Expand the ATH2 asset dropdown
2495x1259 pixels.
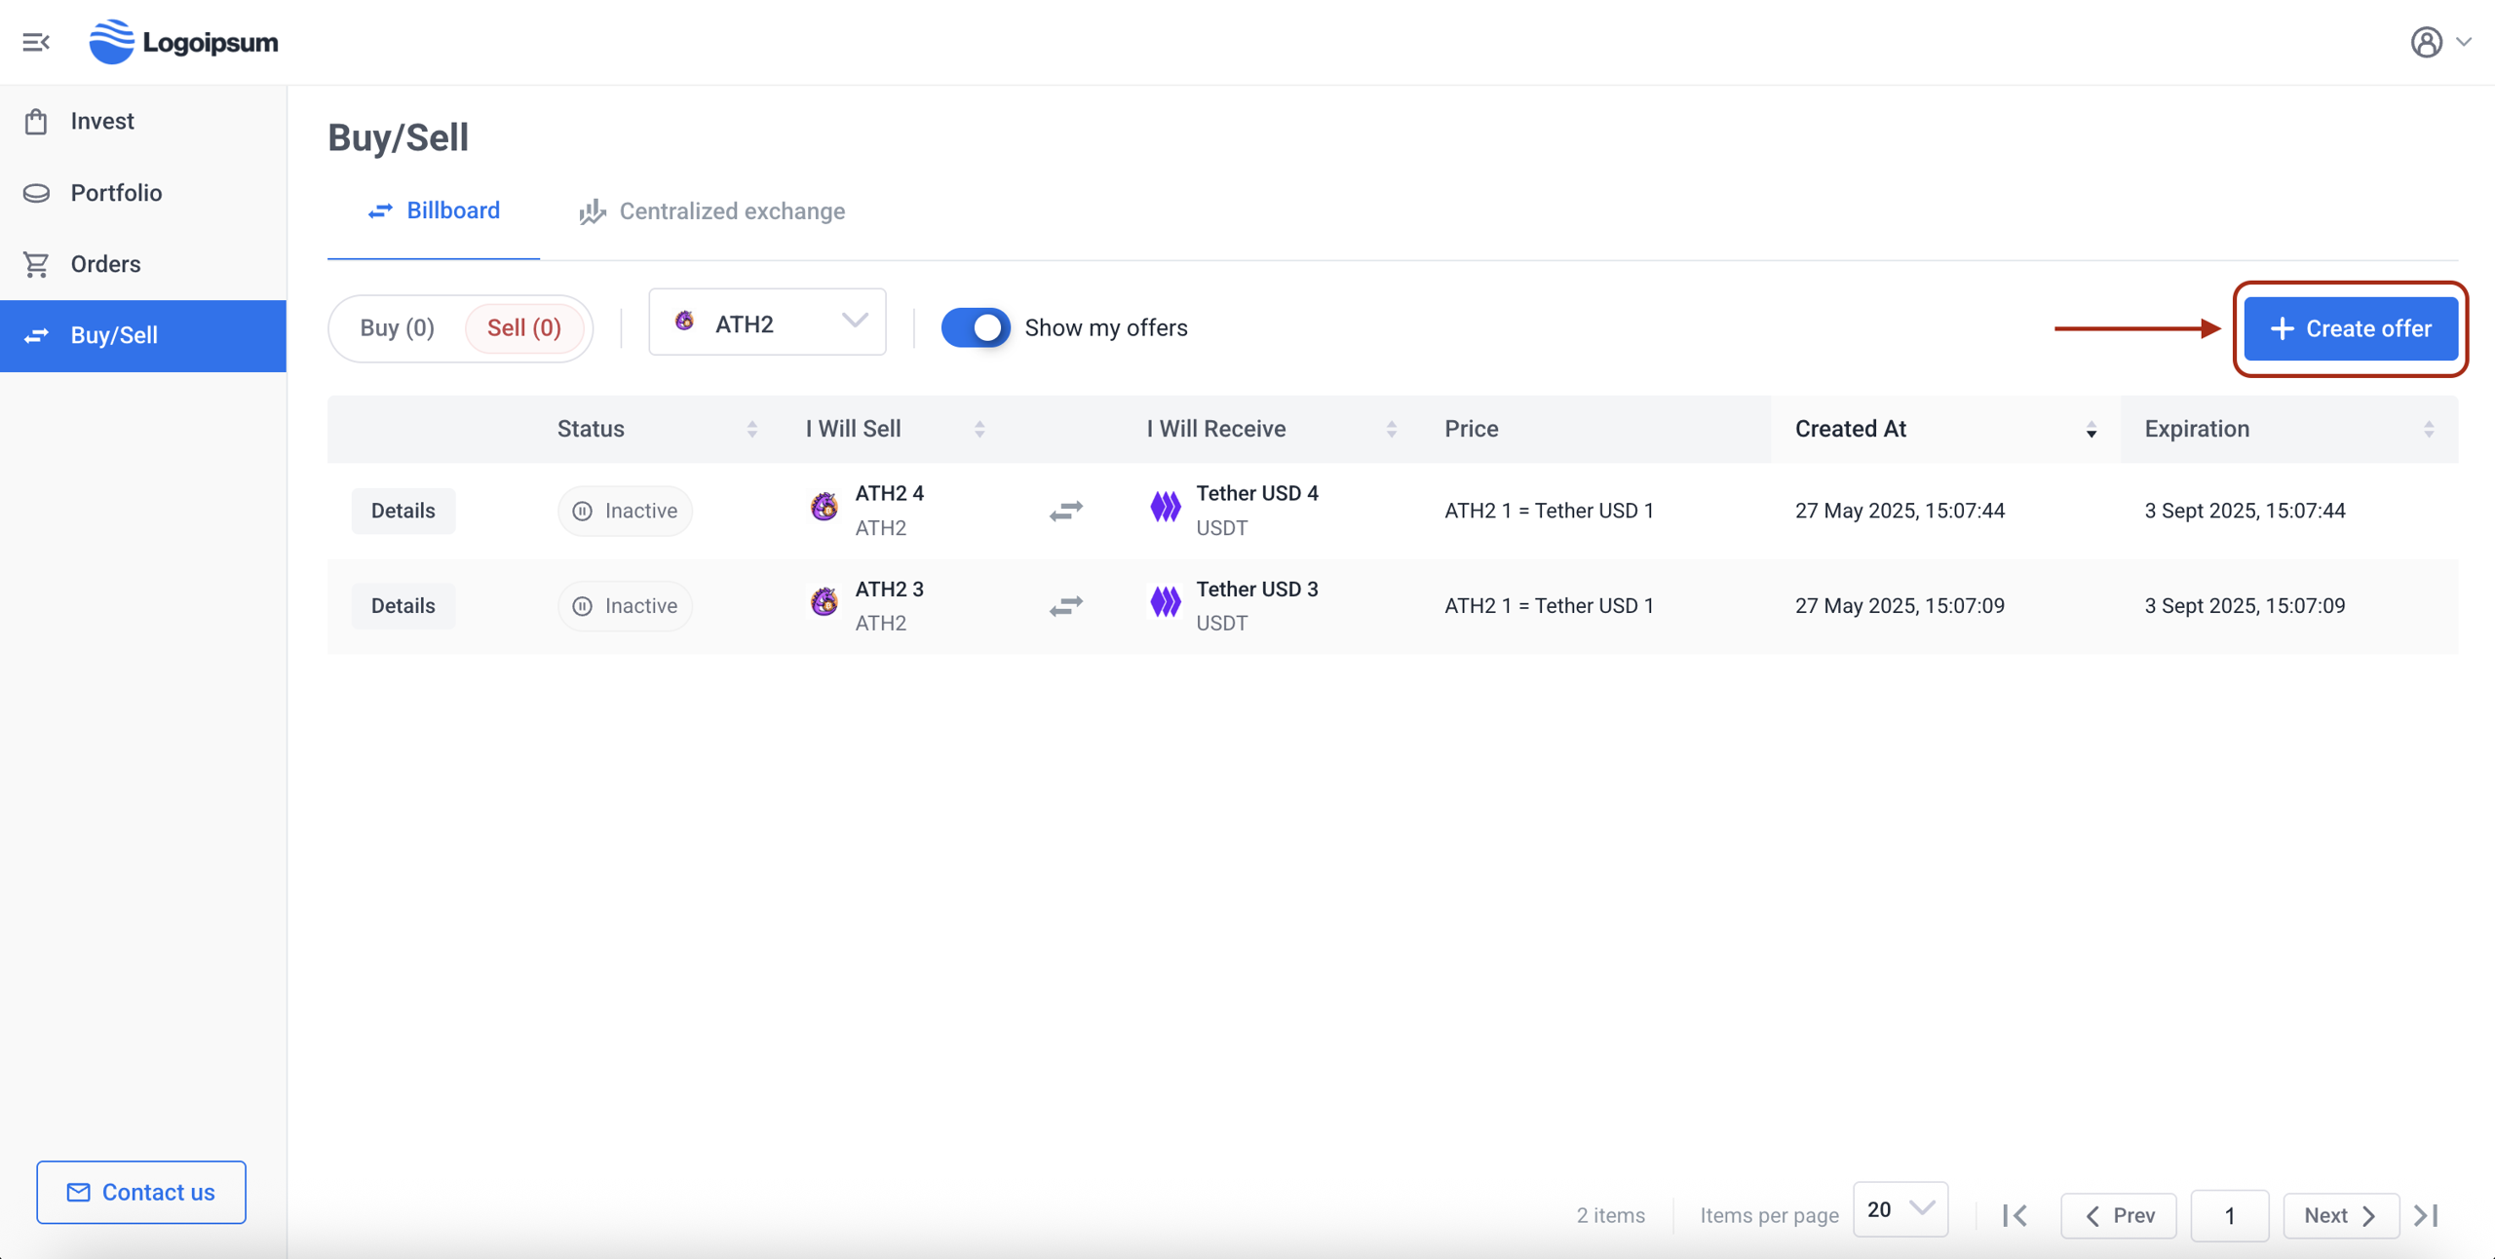tap(767, 323)
